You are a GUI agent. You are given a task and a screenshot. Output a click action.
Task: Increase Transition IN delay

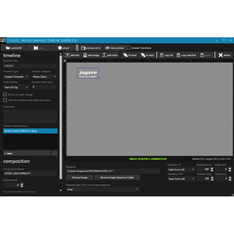click(230, 168)
